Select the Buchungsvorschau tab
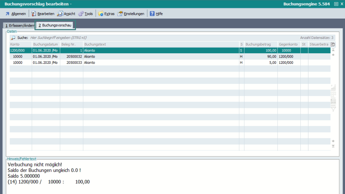This screenshot has height=194, width=345. coord(55,25)
